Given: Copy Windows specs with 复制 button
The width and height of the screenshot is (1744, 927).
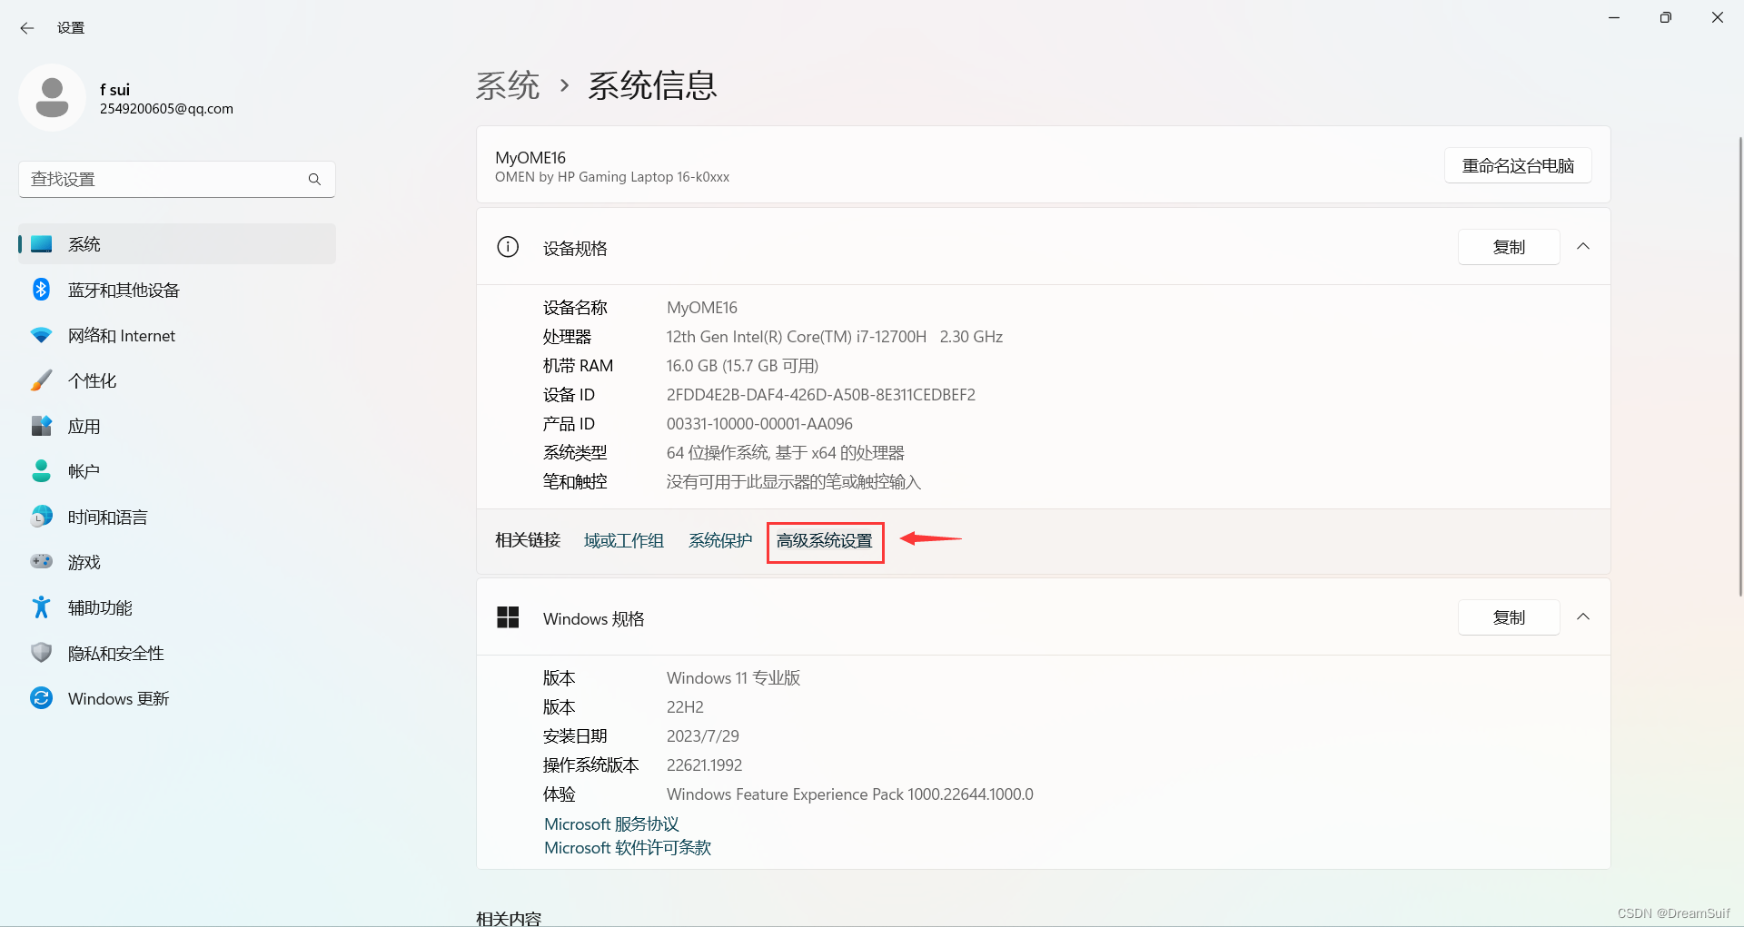Looking at the screenshot, I should click(1509, 617).
